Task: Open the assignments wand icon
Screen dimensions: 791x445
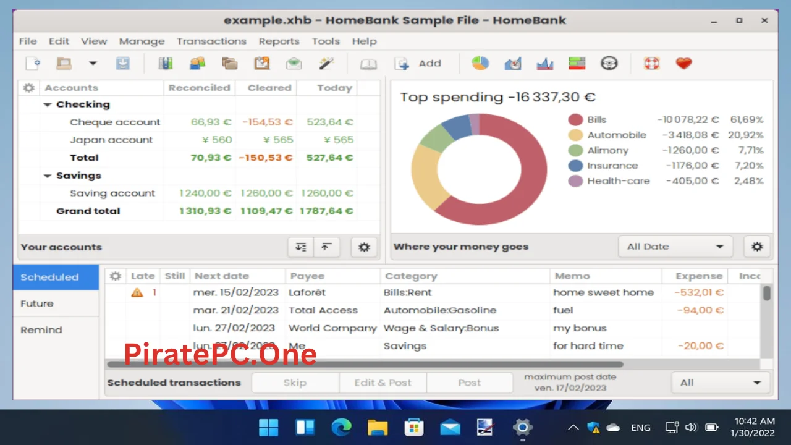Action: pyautogui.click(x=326, y=63)
